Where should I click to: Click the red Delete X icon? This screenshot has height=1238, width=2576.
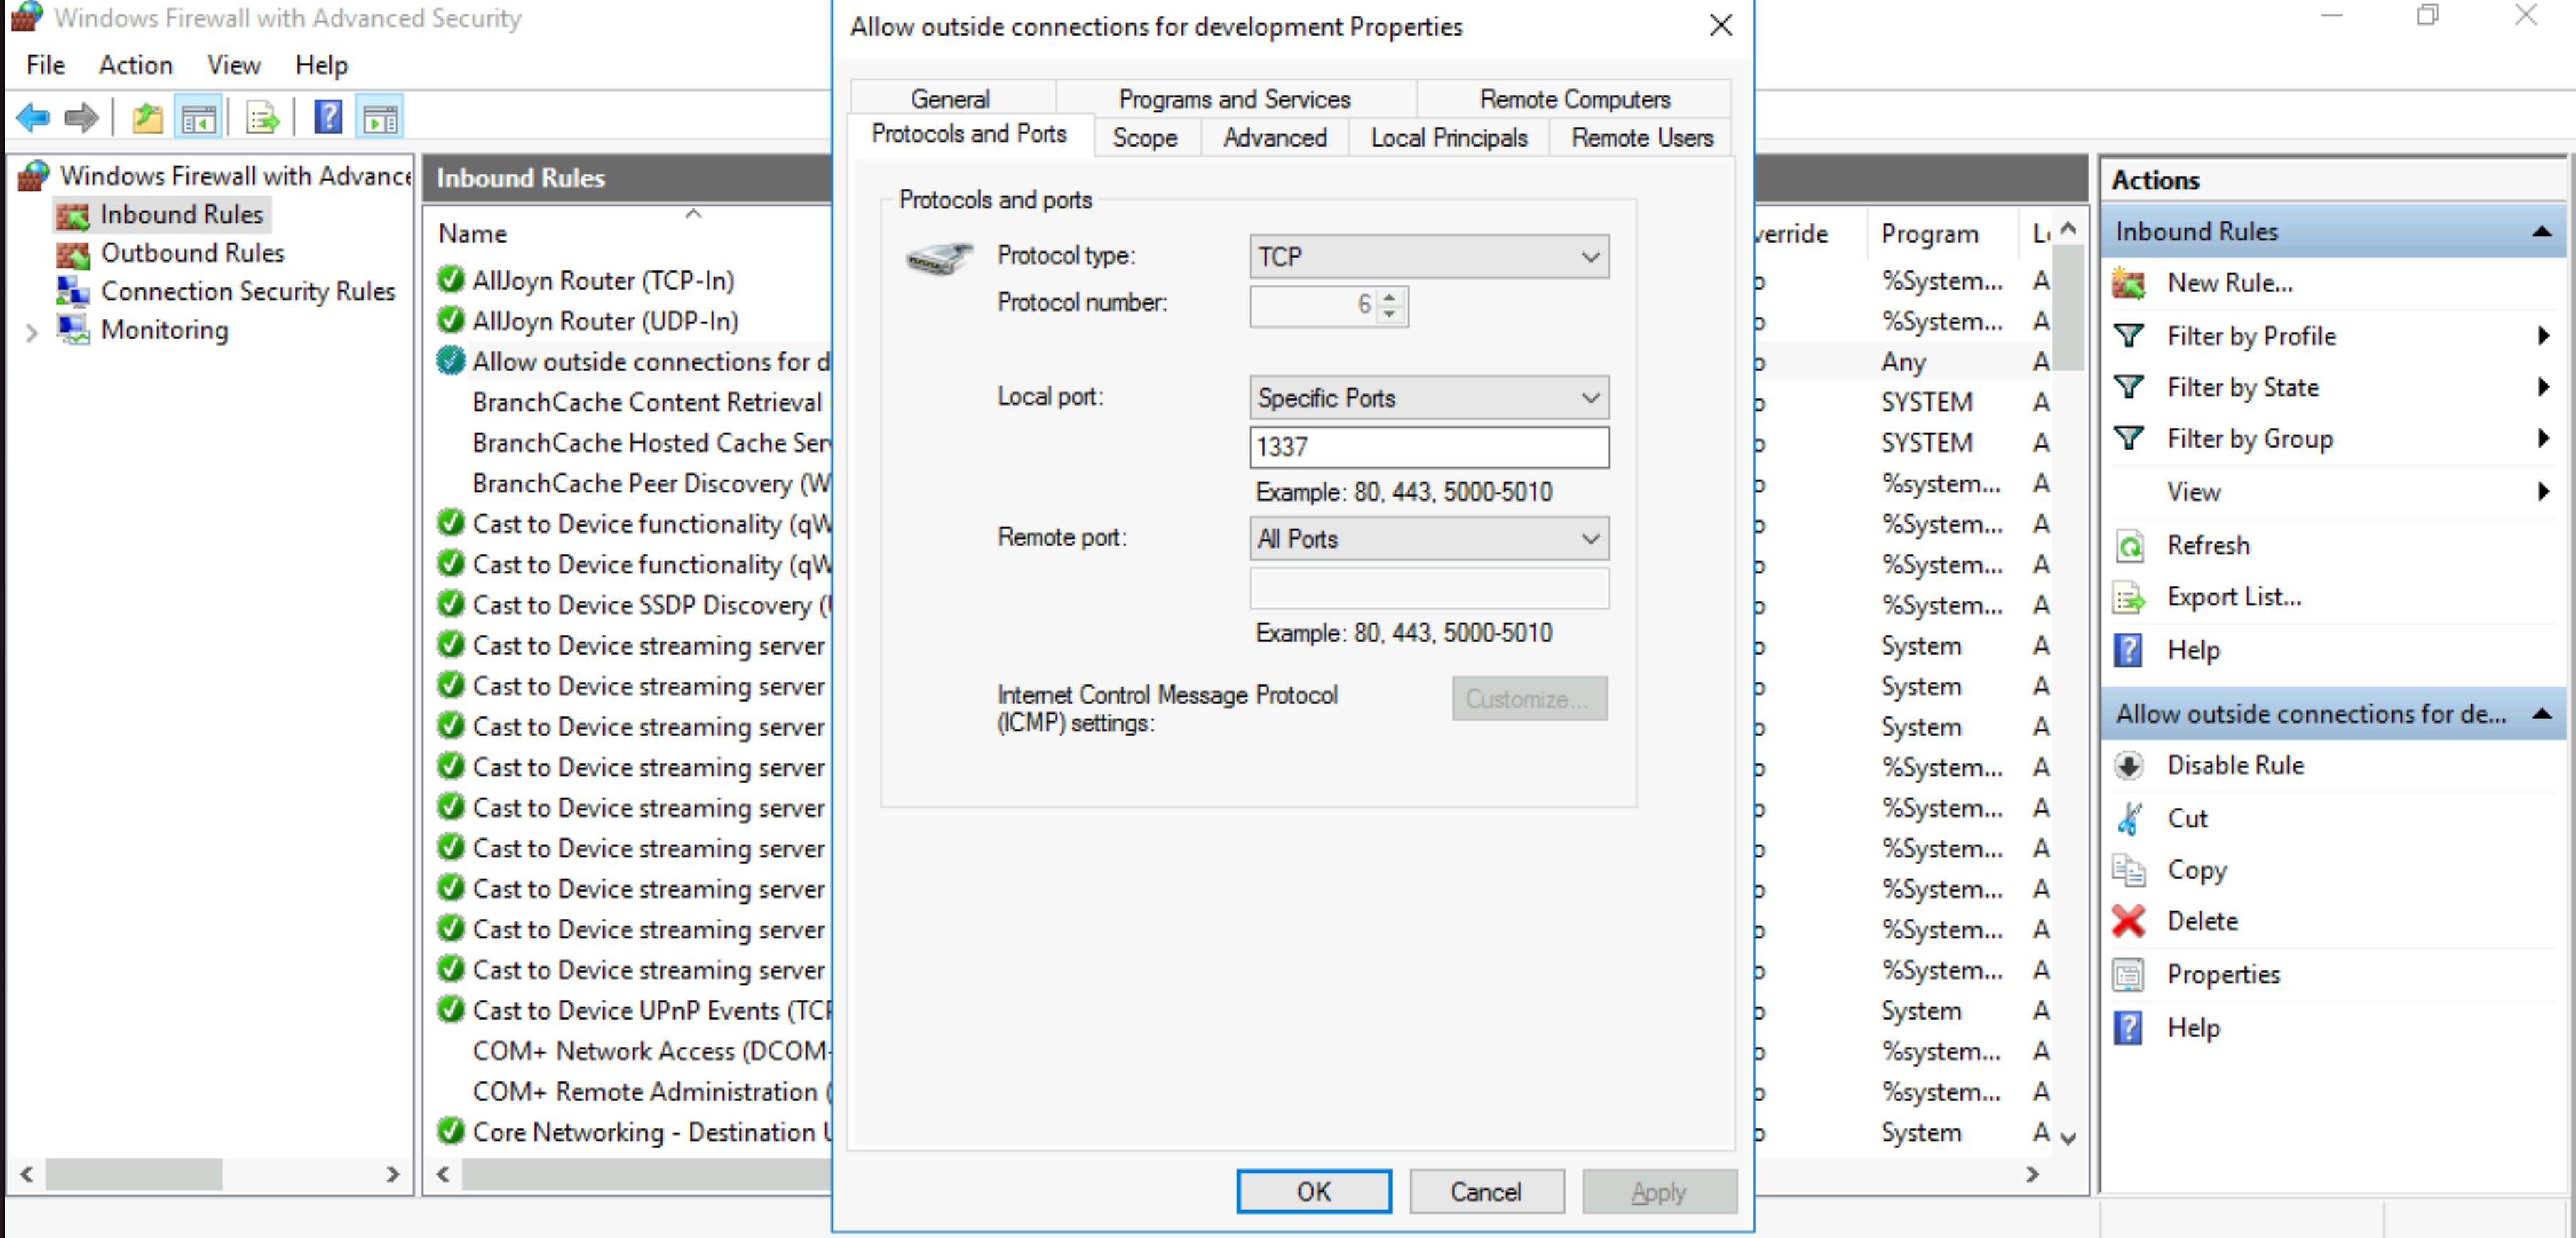coord(2129,921)
